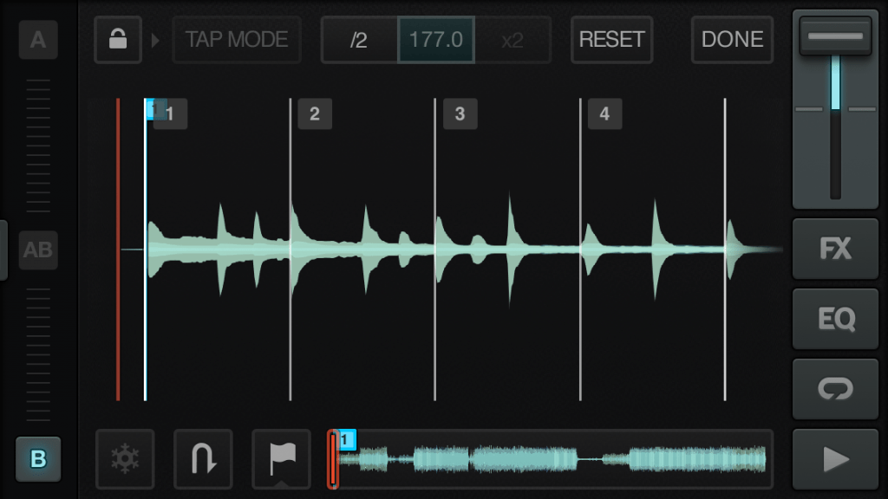Reset the beatgrid with RESET
Screen dimensions: 888x499
[611, 39]
